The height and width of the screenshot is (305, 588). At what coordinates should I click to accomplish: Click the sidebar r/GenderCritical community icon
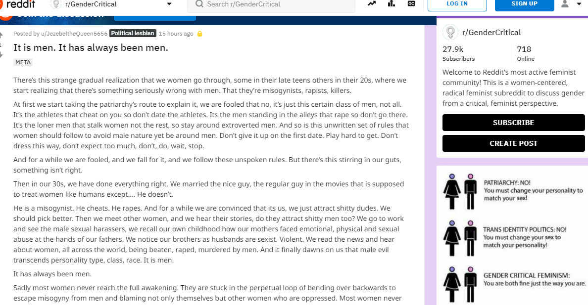click(x=450, y=32)
